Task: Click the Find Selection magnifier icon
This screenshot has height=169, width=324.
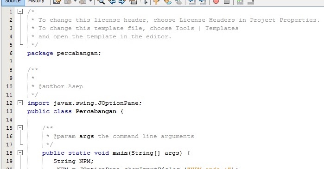Action: click(x=101, y=2)
